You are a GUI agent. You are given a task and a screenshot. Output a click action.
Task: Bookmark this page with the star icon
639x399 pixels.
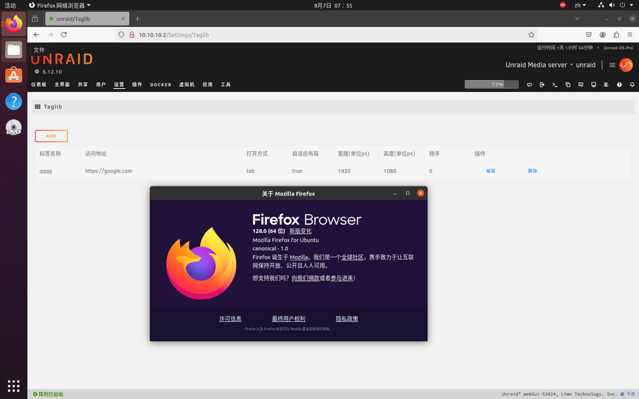pos(531,34)
